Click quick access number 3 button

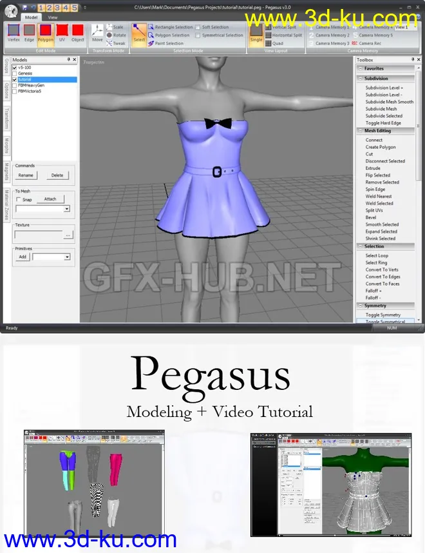coord(58,7)
